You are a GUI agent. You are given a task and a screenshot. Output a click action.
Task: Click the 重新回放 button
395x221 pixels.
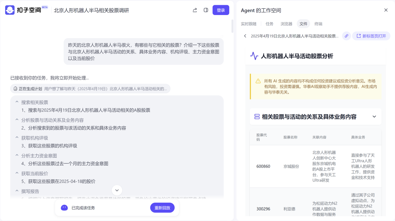pyautogui.click(x=162, y=208)
